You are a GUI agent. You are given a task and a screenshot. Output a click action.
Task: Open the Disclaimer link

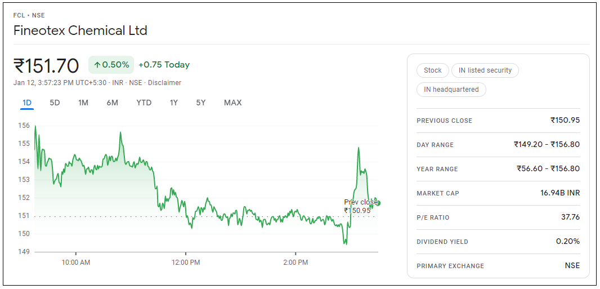point(164,83)
